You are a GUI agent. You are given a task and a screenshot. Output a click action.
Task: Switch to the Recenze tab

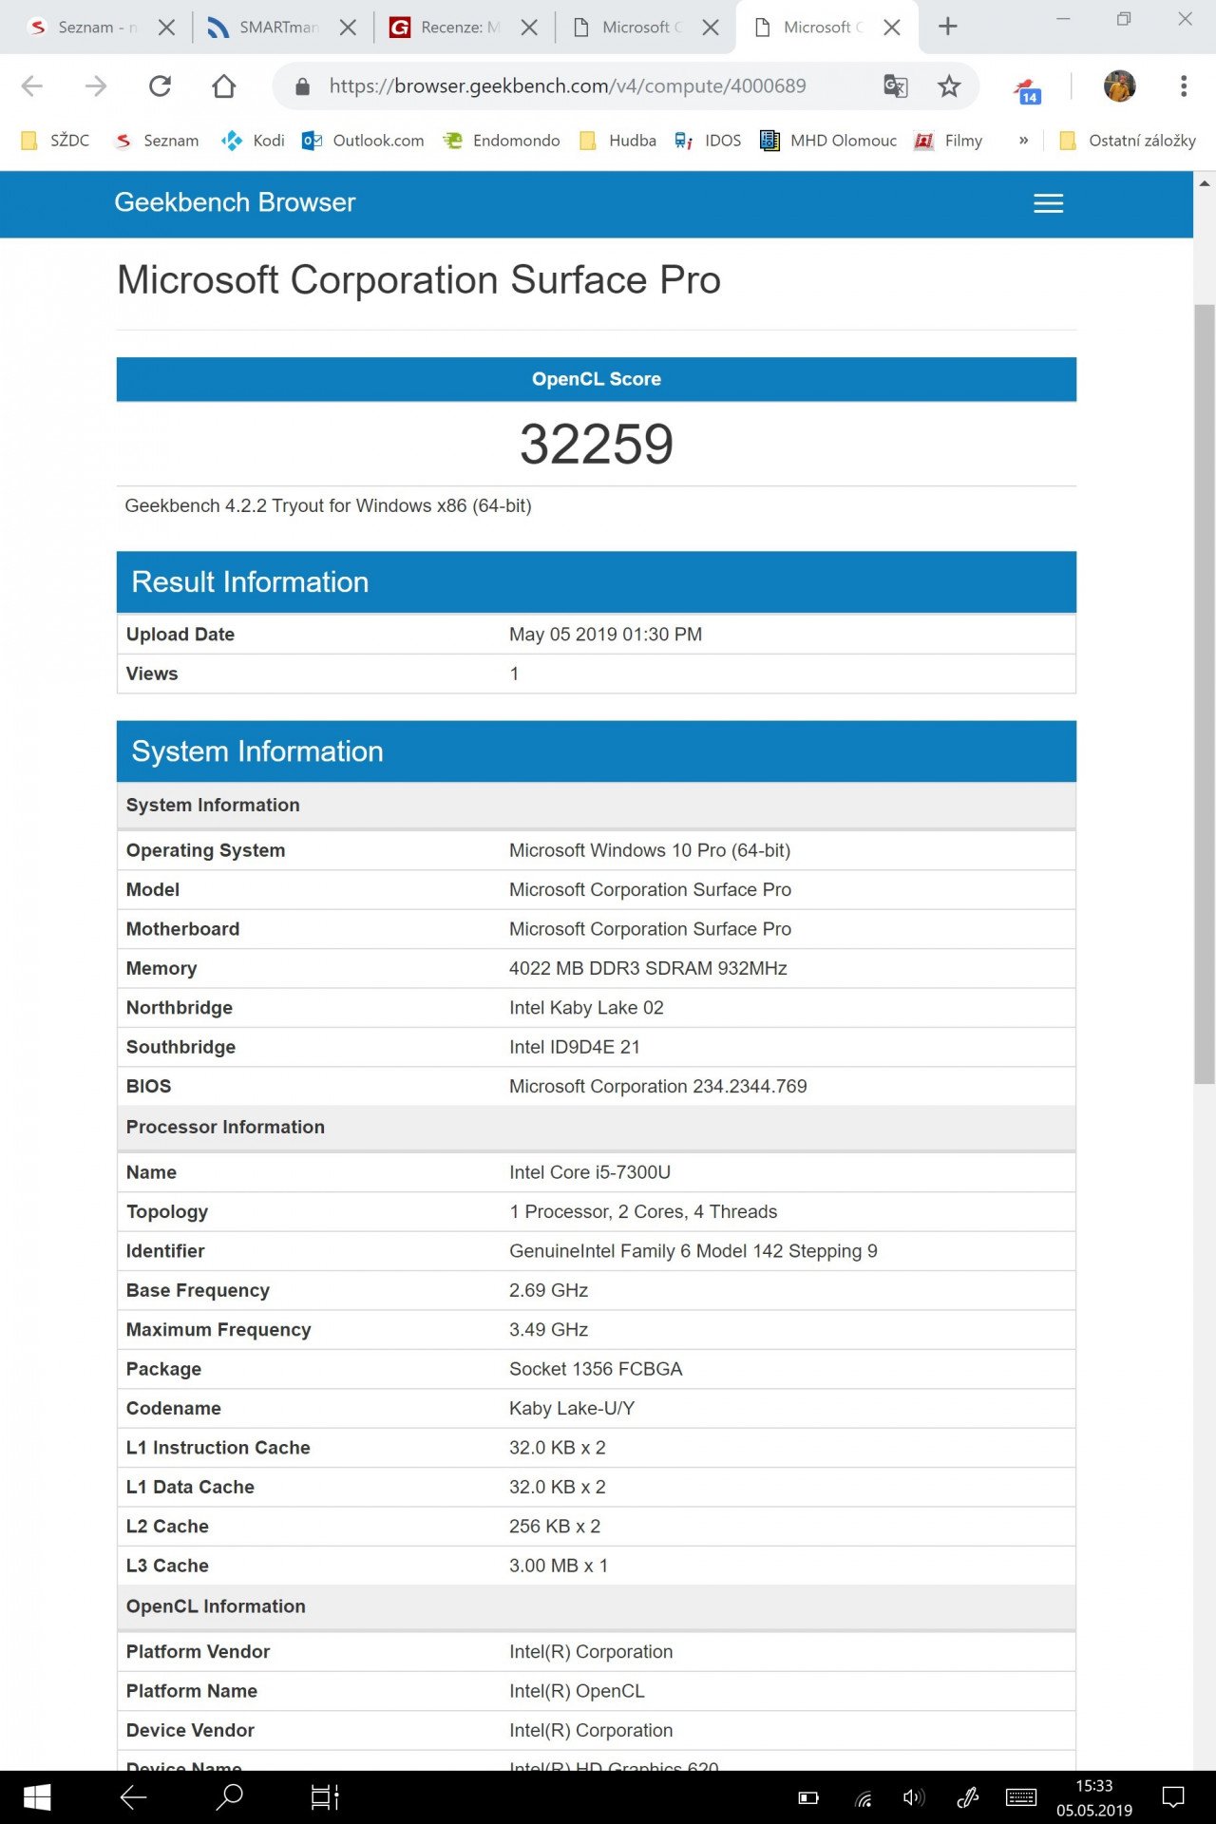(454, 28)
